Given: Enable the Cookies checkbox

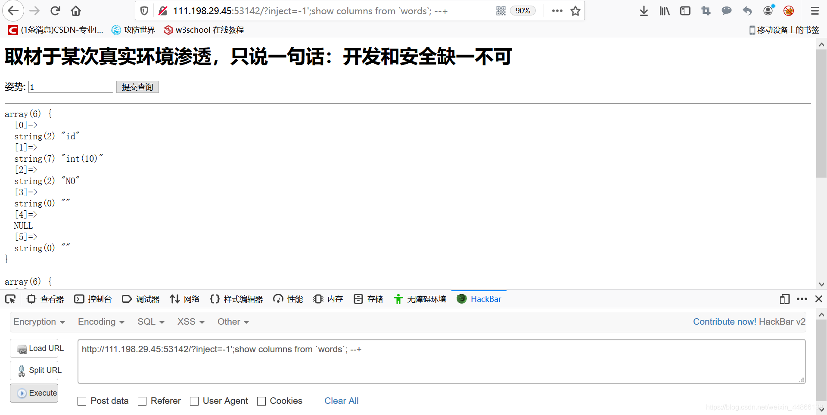Looking at the screenshot, I should [x=261, y=402].
